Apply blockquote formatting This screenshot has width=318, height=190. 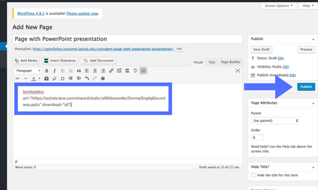pyautogui.click(x=79, y=71)
